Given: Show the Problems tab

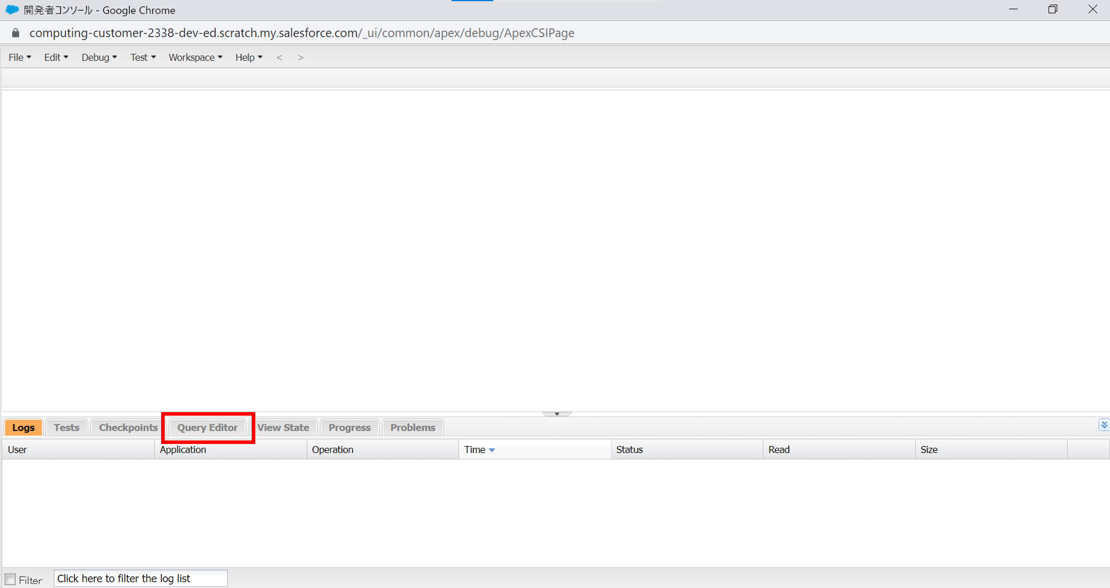Looking at the screenshot, I should point(412,428).
